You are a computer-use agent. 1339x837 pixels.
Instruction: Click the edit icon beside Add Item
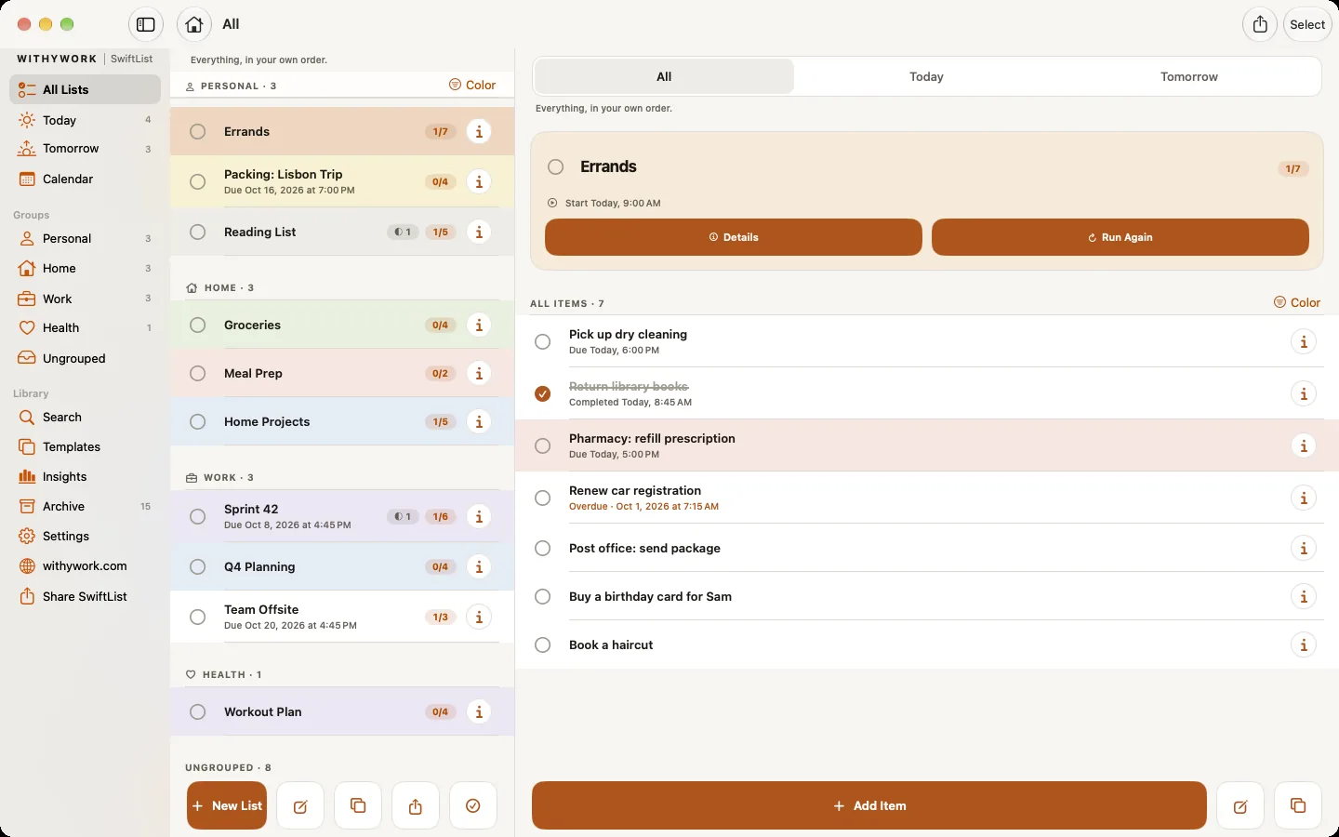pyautogui.click(x=1240, y=805)
